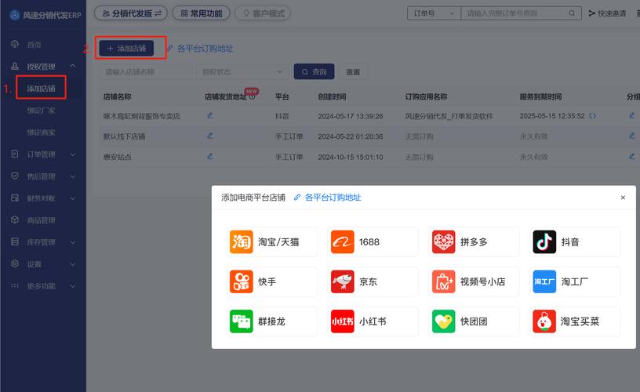
Task: Edit group for 啄木鸟 shop row
Action: [632, 115]
